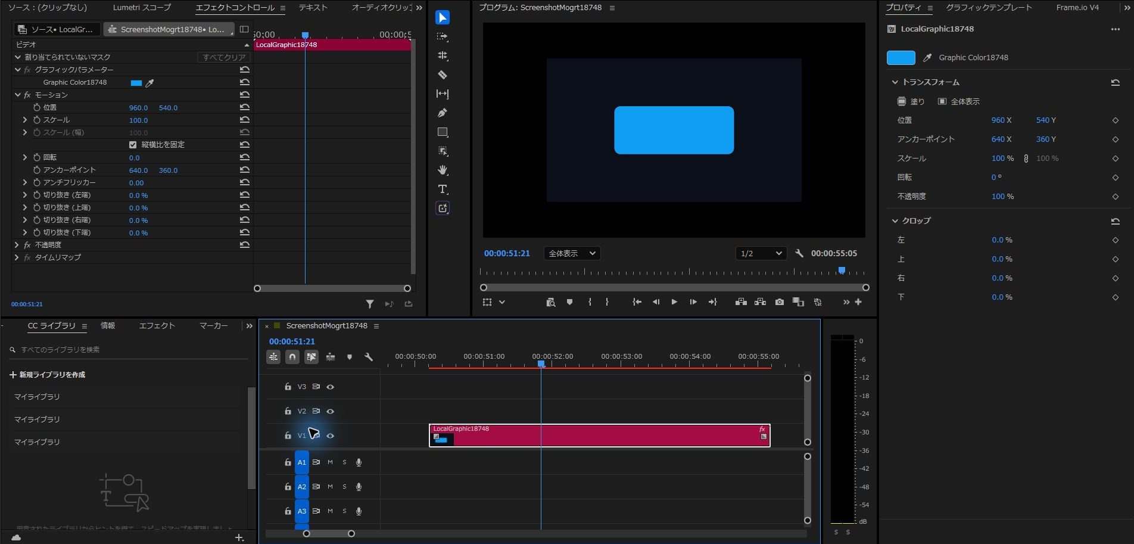Mute the A1 audio track
The height and width of the screenshot is (544, 1134).
click(330, 462)
